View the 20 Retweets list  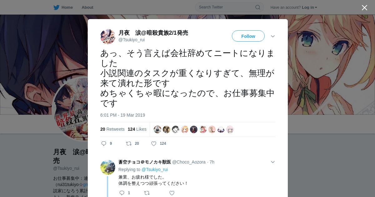pos(112,129)
